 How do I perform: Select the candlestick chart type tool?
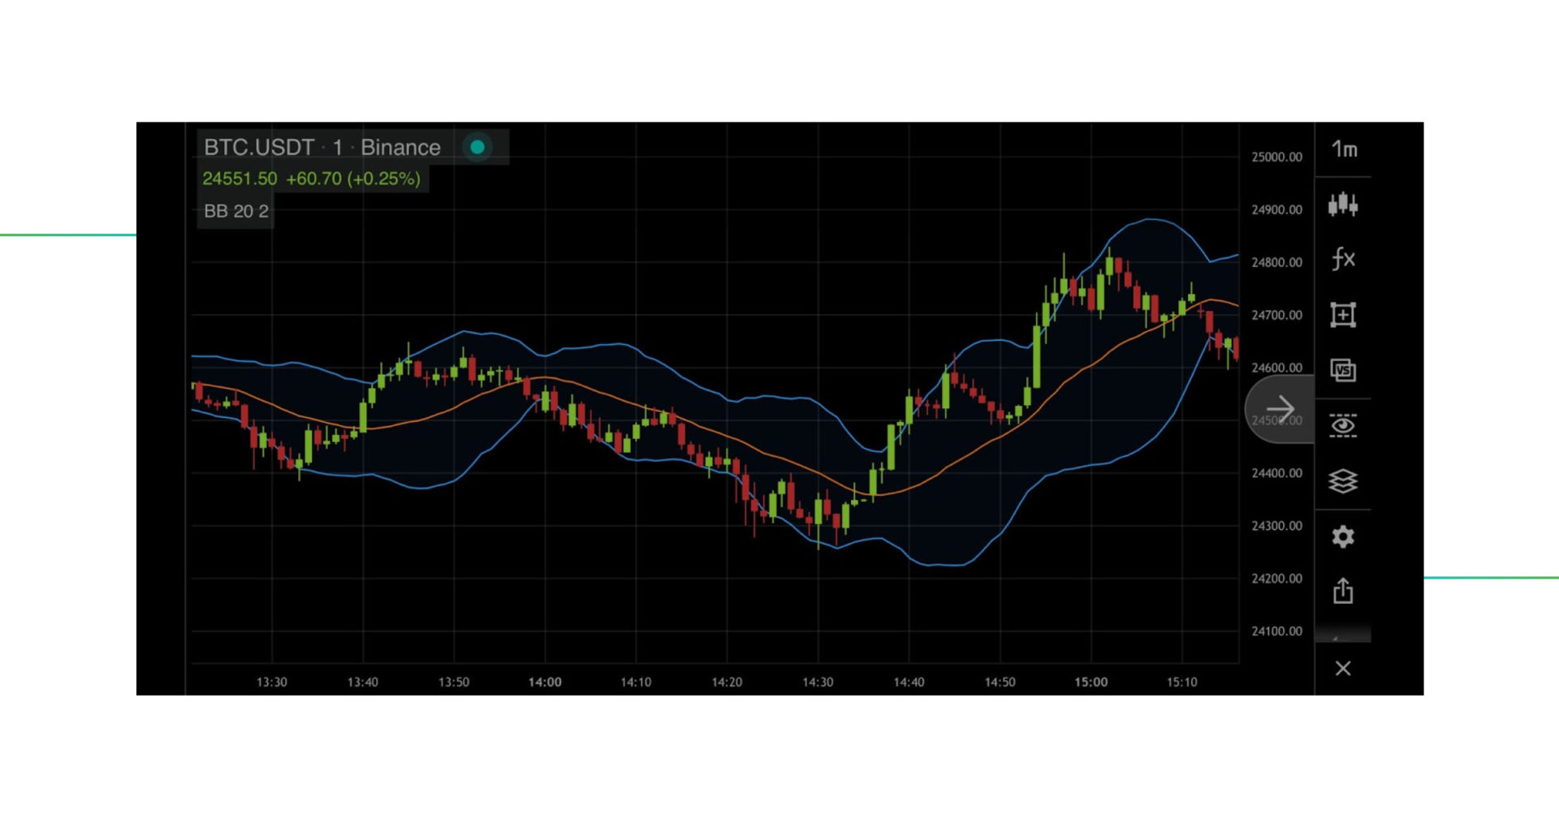tap(1344, 205)
